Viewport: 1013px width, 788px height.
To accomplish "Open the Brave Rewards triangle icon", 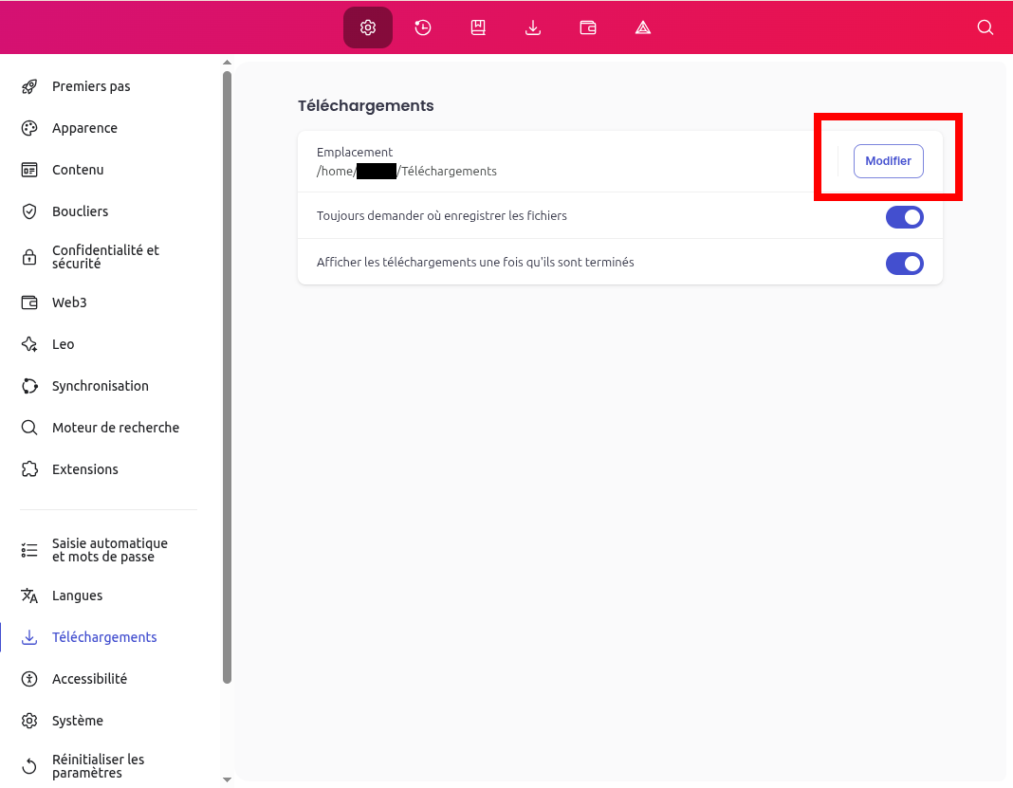I will pos(643,27).
